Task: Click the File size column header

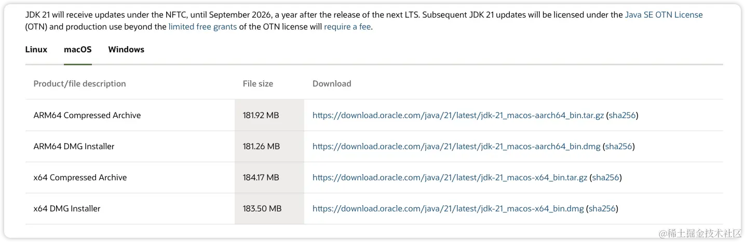Action: [x=258, y=84]
